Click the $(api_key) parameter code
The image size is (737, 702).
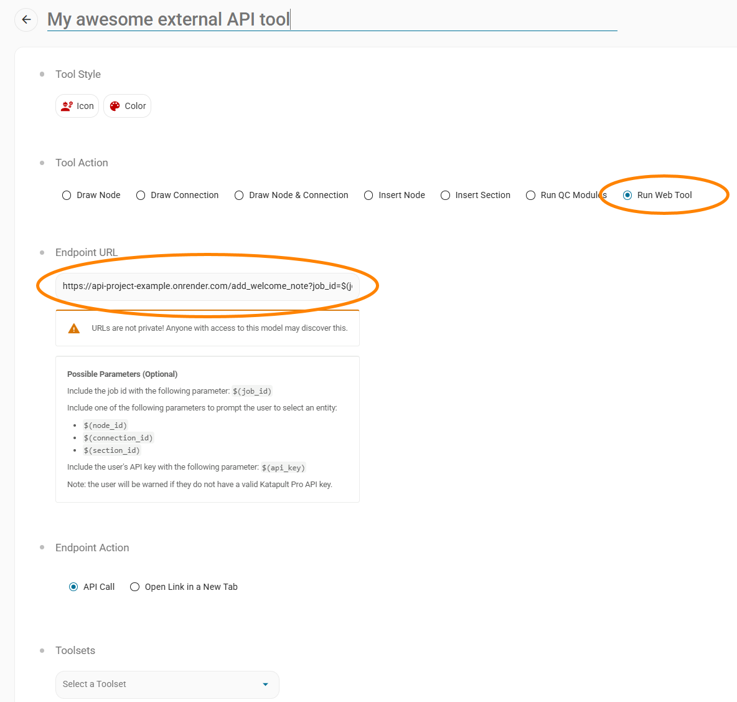point(283,468)
